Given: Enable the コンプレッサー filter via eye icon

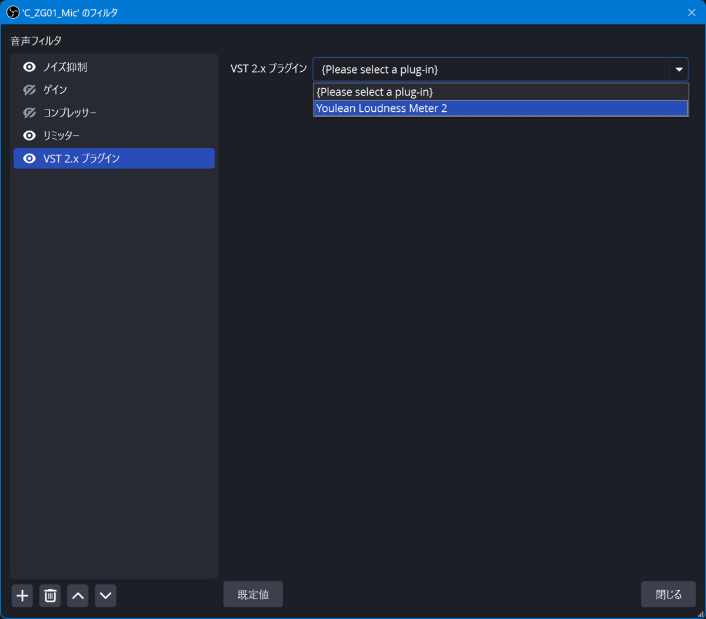Looking at the screenshot, I should pyautogui.click(x=29, y=112).
